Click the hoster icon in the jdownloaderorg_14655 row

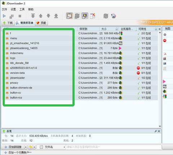click(120, 48)
